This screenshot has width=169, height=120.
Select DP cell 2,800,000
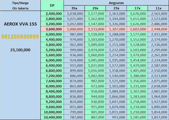click(52, 19)
